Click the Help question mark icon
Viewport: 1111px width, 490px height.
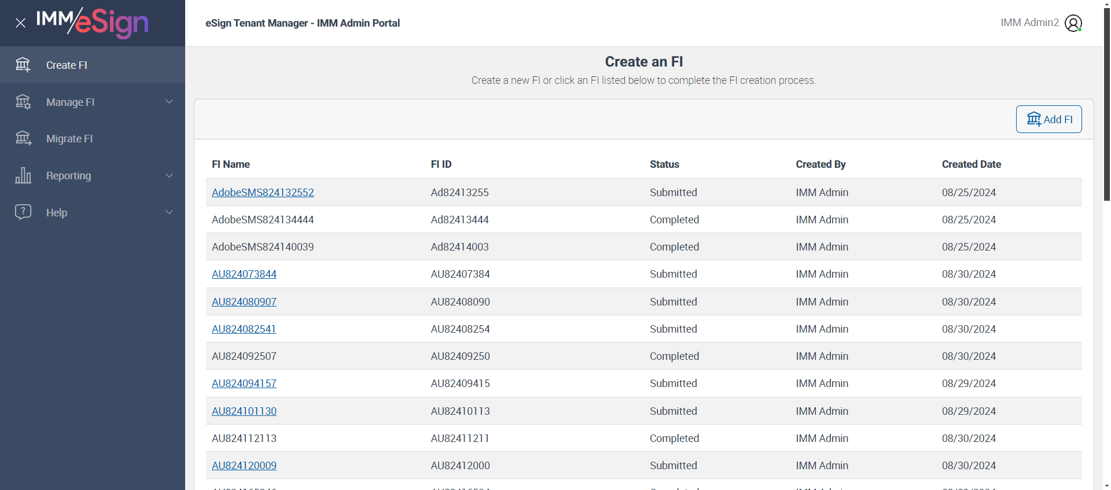coord(23,212)
